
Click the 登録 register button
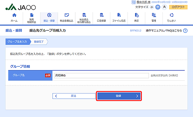point(119,96)
